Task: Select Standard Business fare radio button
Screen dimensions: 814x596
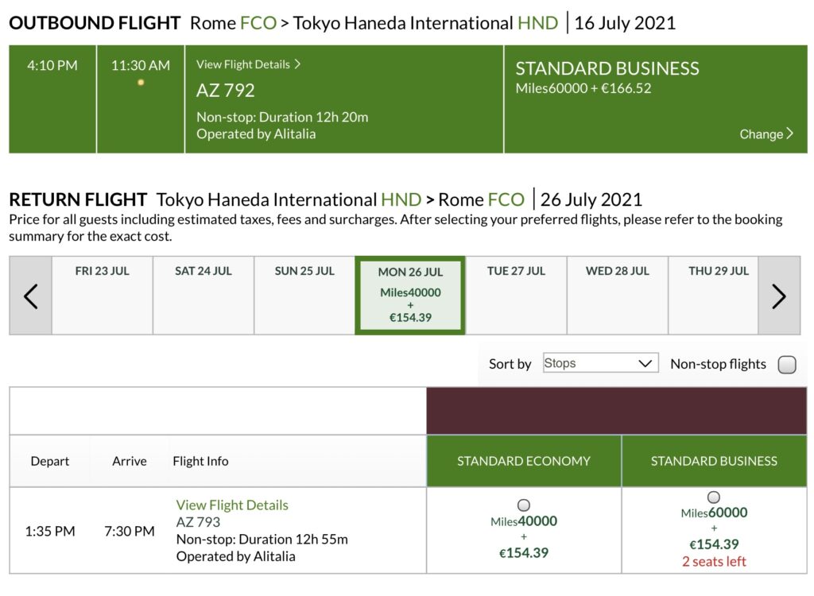Action: tap(714, 497)
